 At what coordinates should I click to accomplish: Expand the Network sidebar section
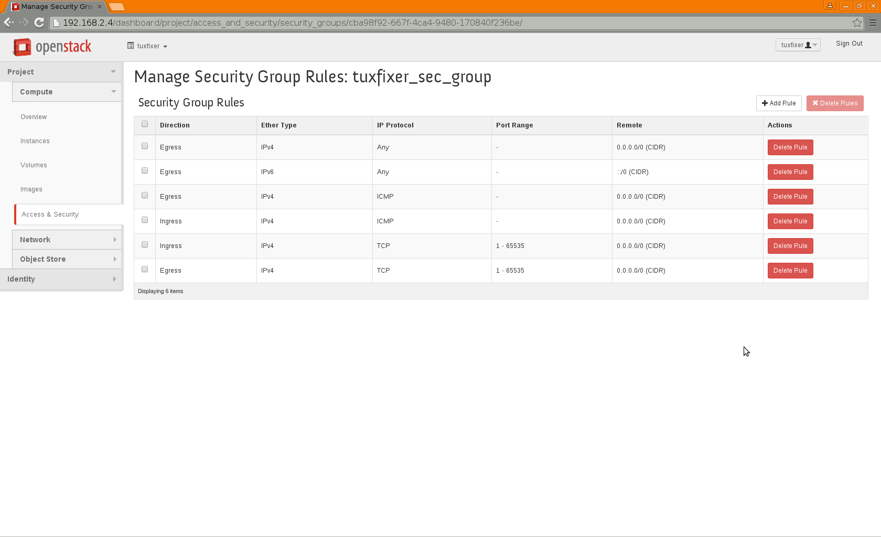coord(67,240)
